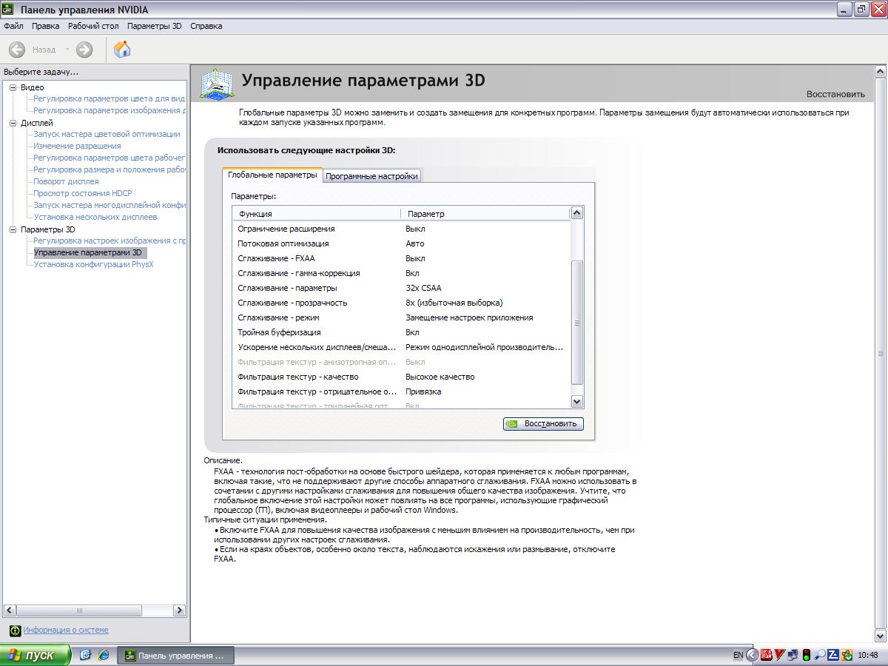Open the back history dropdown arrow
This screenshot has width=888, height=666.
coord(67,50)
